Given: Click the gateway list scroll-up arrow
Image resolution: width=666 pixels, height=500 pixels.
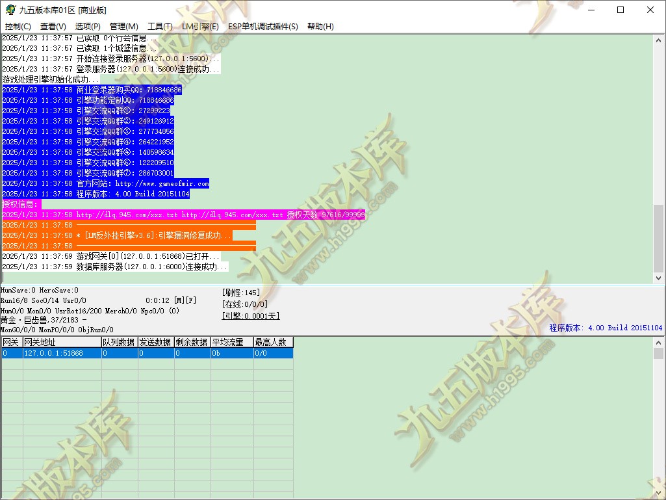Looking at the screenshot, I should point(658,342).
